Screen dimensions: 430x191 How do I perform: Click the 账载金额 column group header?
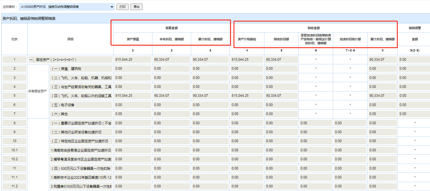(171, 28)
